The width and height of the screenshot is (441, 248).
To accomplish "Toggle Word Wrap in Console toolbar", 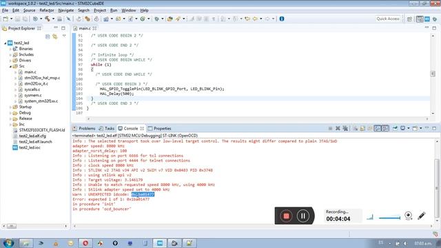I will point(370,129).
